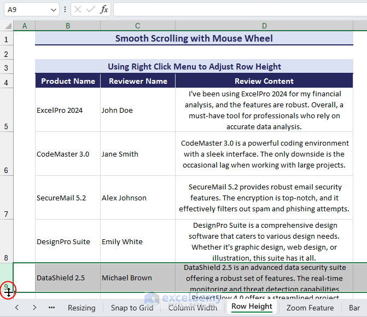Image resolution: width=367 pixels, height=317 pixels.
Task: Select row 6 header
Action: click(7, 153)
